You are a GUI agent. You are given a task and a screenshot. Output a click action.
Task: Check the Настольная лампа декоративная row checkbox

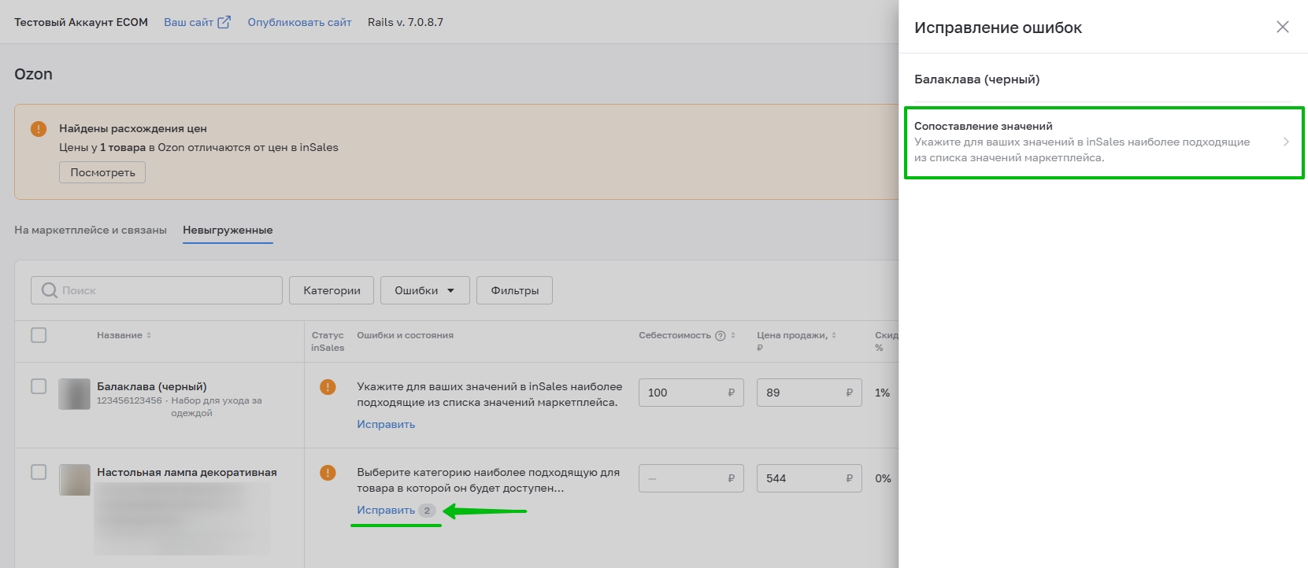point(39,472)
